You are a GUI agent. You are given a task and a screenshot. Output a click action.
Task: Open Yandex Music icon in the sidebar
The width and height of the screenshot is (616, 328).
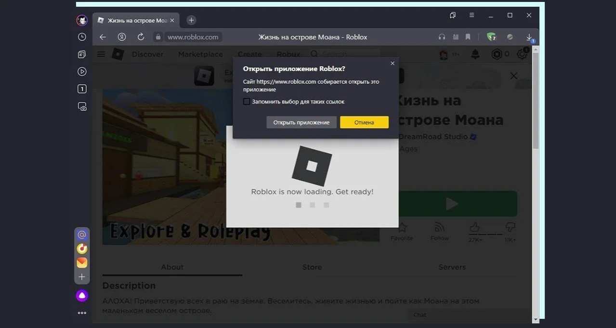(x=82, y=249)
